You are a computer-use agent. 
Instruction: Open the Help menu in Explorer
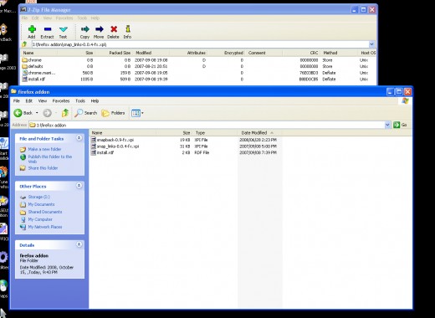click(x=95, y=101)
